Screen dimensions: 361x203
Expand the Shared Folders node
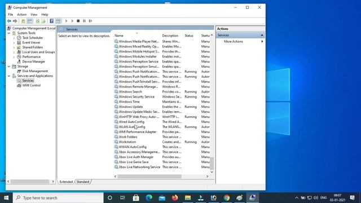[x=14, y=47]
